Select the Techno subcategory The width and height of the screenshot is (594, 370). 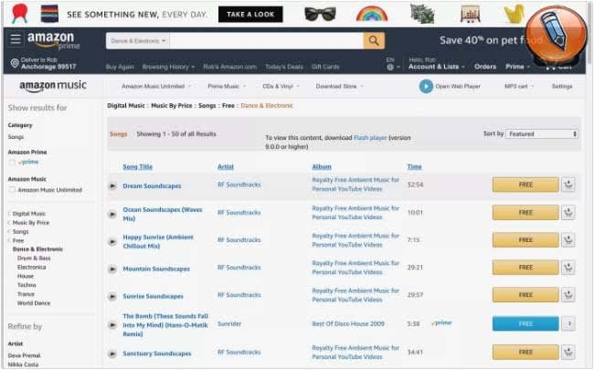[27, 285]
